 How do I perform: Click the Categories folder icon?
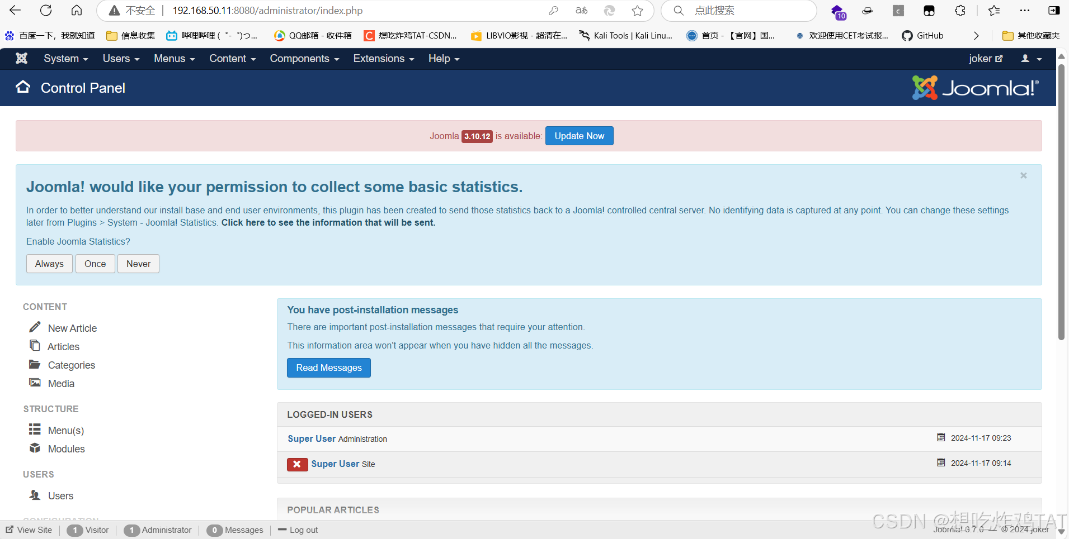(35, 364)
